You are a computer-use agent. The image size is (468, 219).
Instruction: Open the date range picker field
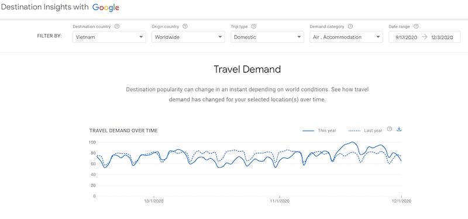tap(425, 37)
